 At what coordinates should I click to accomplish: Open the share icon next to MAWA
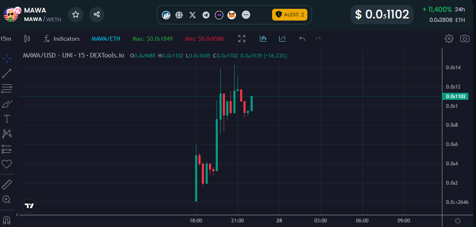(97, 15)
